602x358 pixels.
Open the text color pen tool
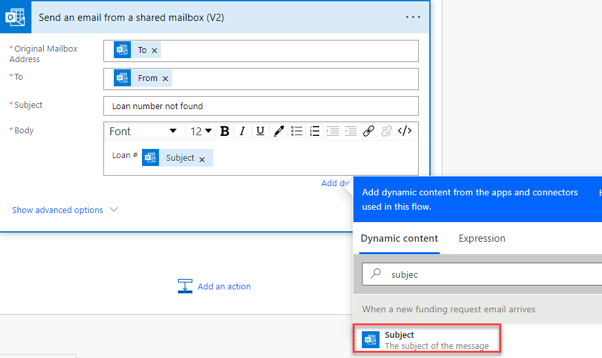pyautogui.click(x=279, y=131)
